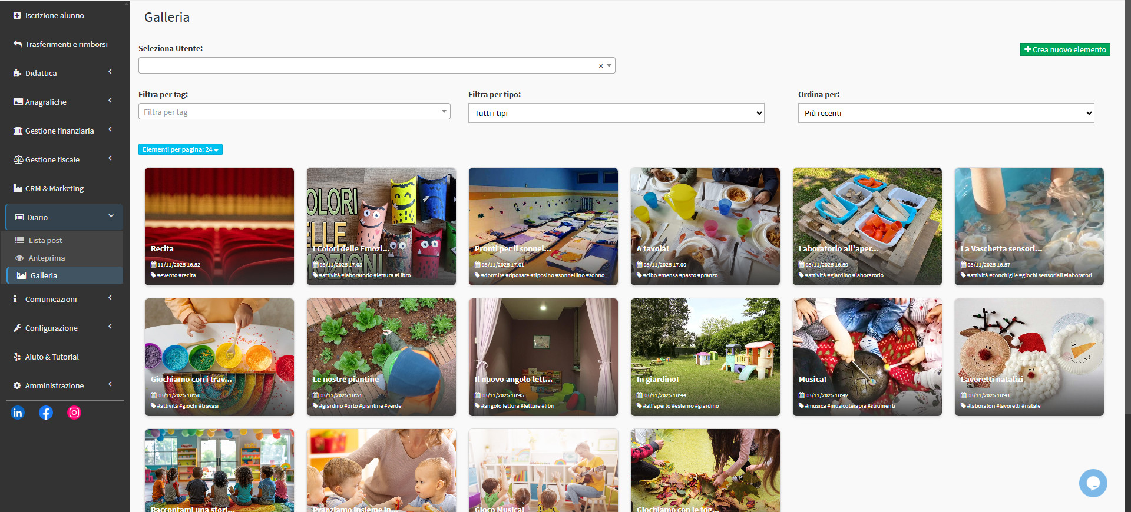Open the Recita gallery thumbnail

click(219, 226)
